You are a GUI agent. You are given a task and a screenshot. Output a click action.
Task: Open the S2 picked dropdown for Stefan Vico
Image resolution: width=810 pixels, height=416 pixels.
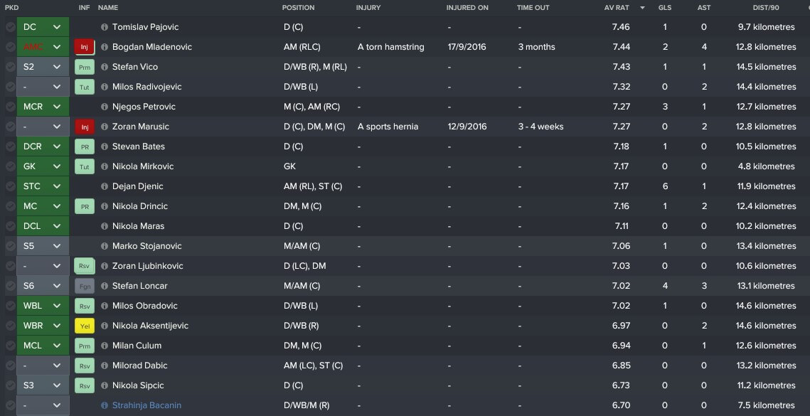pos(56,67)
